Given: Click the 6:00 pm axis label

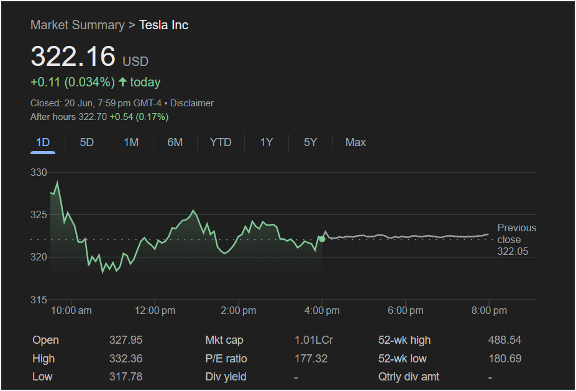Looking at the screenshot, I should [x=406, y=311].
